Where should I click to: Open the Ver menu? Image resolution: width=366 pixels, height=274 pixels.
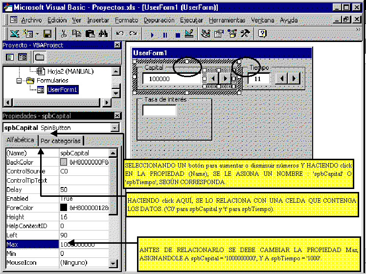tap(76, 21)
